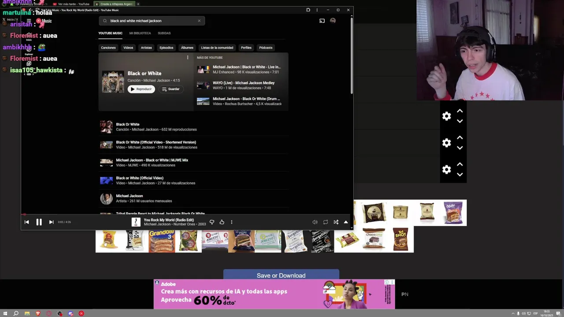The height and width of the screenshot is (317, 564).
Task: Open more options menu in player bar
Action: [231, 222]
